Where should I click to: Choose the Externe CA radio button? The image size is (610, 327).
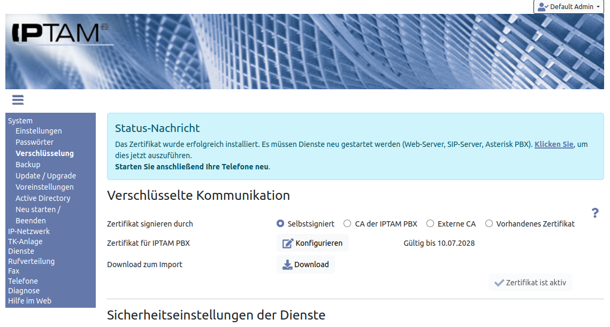430,224
